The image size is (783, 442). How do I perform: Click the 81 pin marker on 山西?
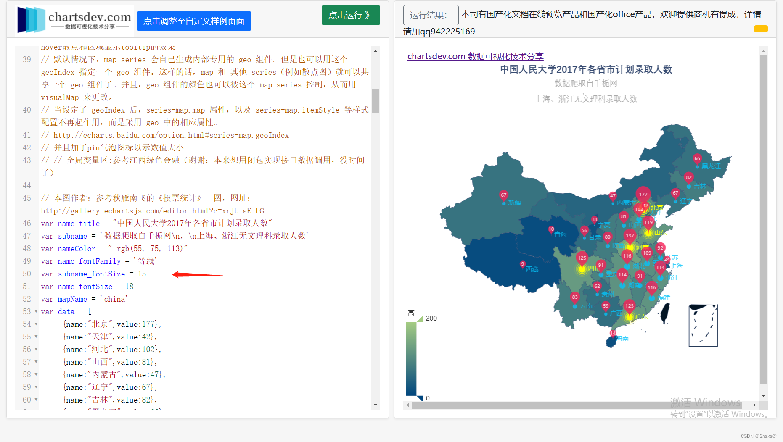click(x=624, y=217)
